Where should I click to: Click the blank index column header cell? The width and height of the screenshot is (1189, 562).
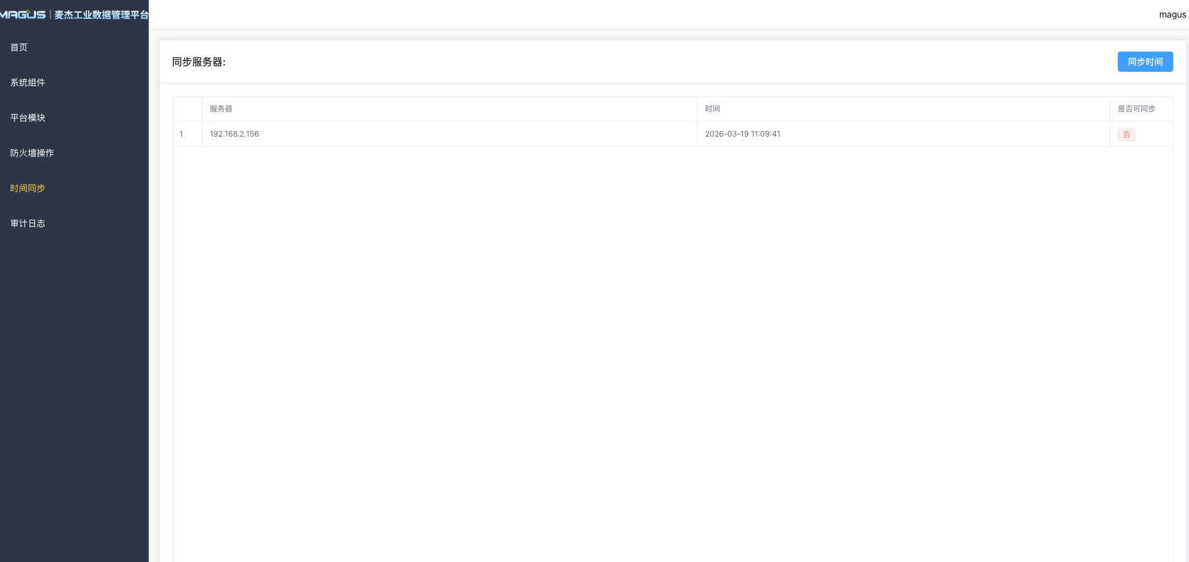(187, 109)
